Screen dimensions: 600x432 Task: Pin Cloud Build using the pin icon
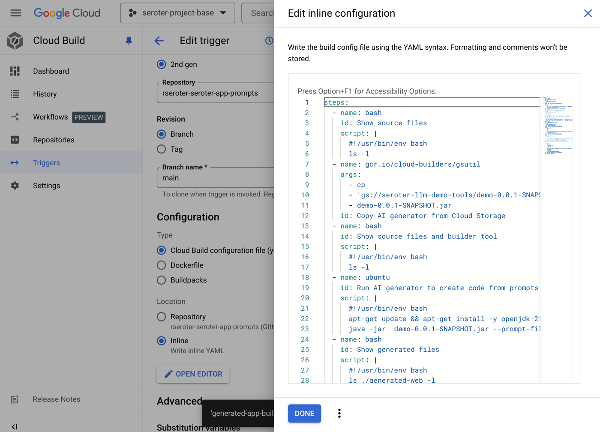coord(129,41)
